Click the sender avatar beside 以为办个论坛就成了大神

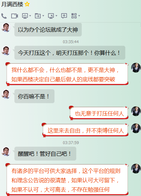(6, 27)
